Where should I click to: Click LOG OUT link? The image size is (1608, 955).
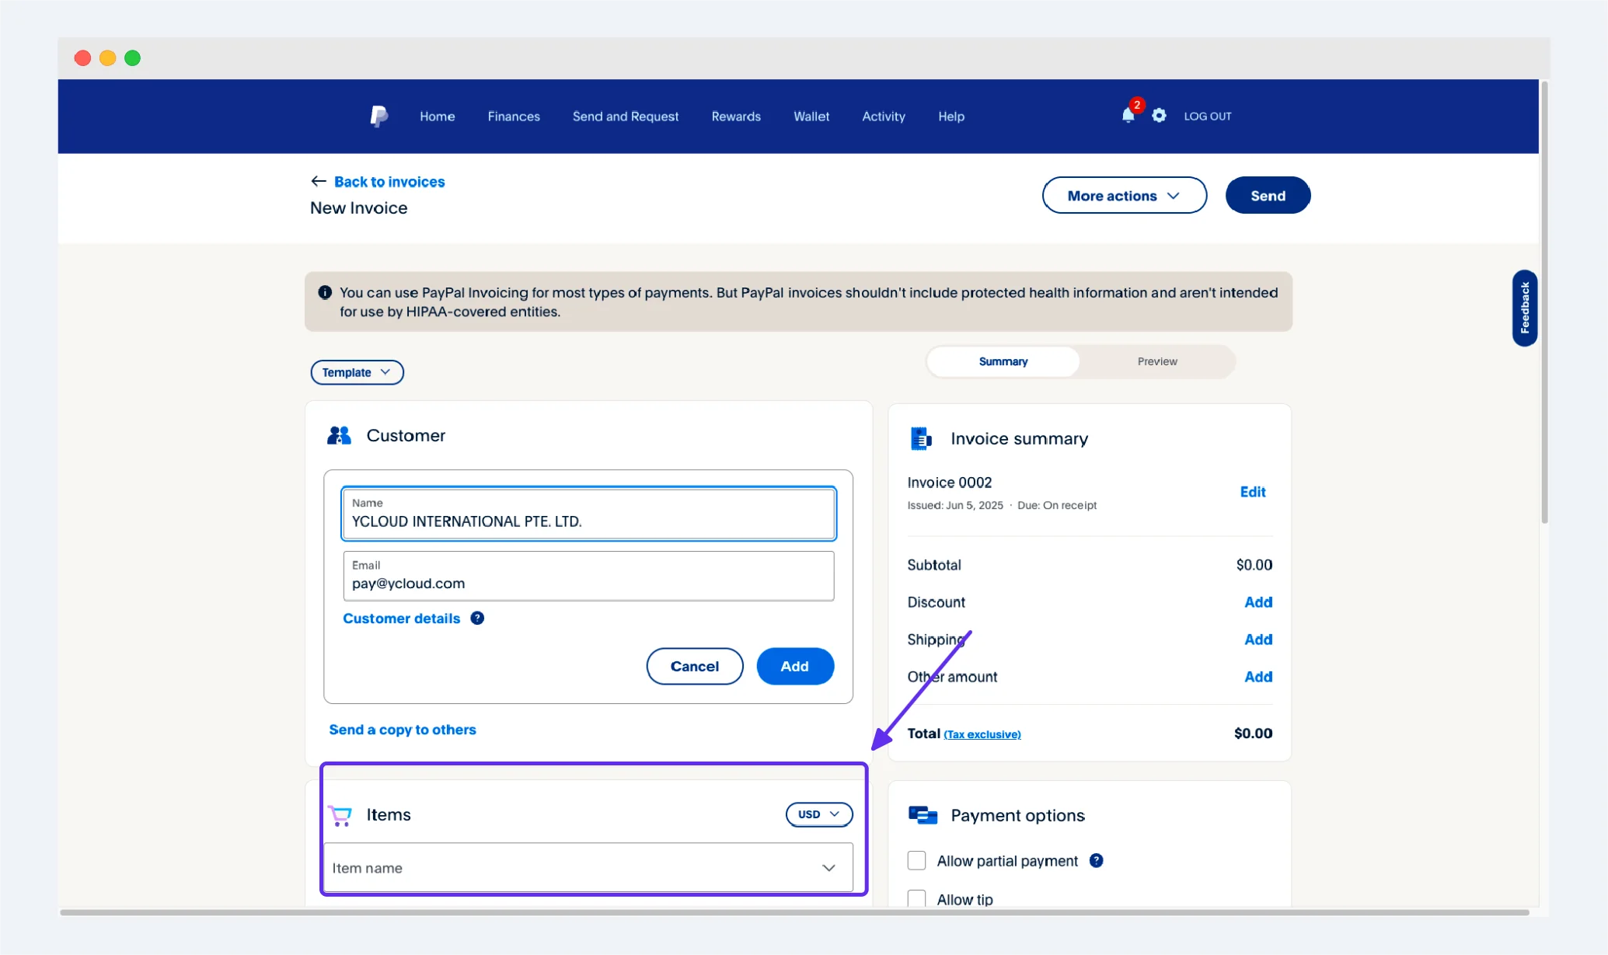point(1208,117)
